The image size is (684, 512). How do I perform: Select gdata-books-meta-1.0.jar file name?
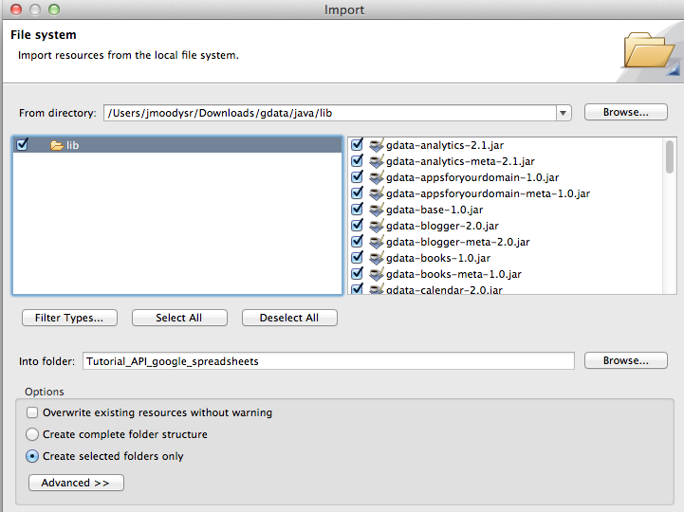click(x=453, y=274)
